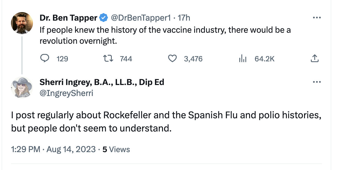The height and width of the screenshot is (170, 345).
Task: Open the tweet about vaccine industry history
Action: pyautogui.click(x=165, y=35)
